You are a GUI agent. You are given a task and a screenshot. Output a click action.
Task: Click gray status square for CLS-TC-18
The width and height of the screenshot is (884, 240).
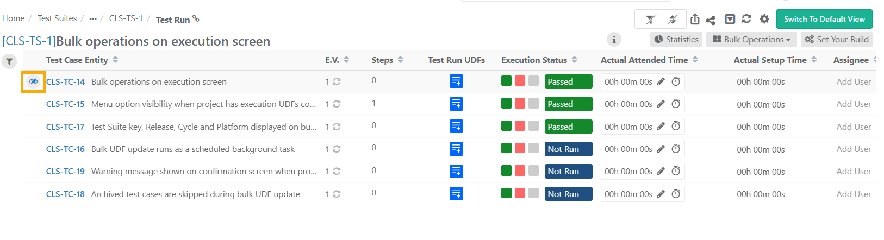(x=533, y=193)
